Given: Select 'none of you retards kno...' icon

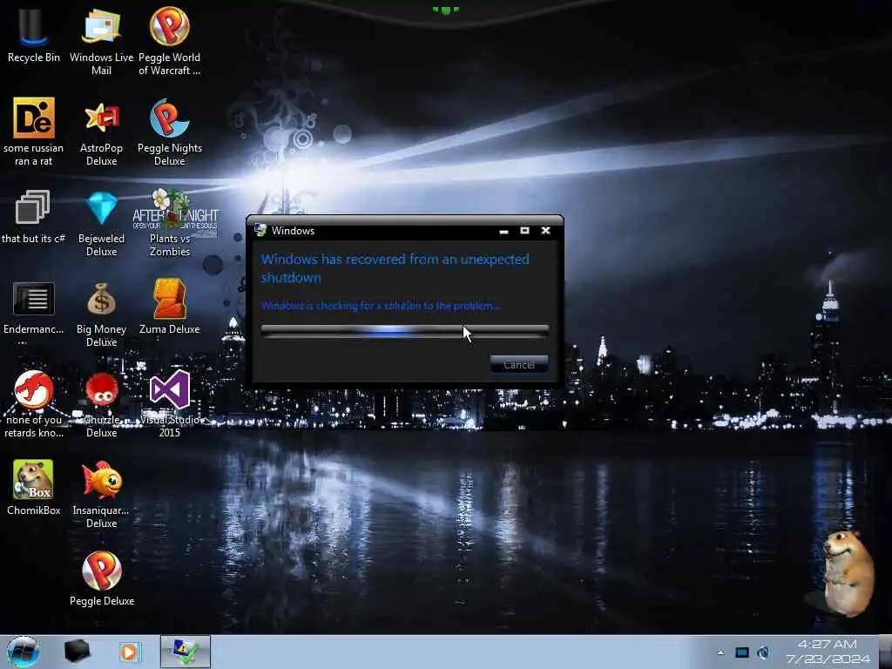Looking at the screenshot, I should coord(34,404).
